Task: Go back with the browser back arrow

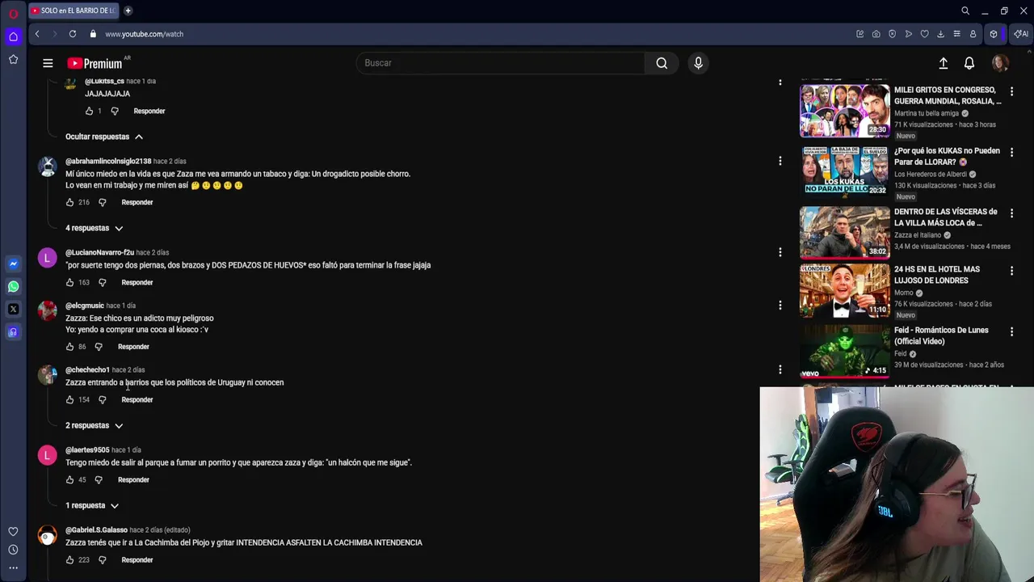Action: pos(37,34)
